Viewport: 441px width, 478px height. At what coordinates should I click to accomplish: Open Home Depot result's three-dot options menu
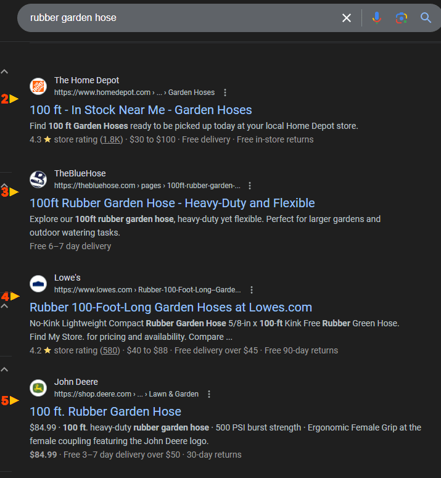[x=225, y=93]
